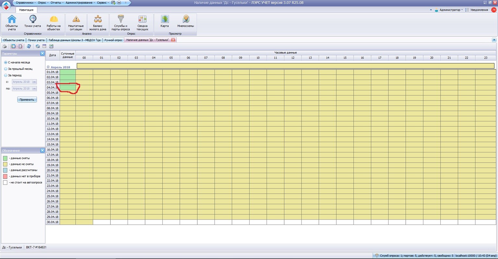Click the Администратор user icon
This screenshot has height=259, width=498.
point(437,10)
